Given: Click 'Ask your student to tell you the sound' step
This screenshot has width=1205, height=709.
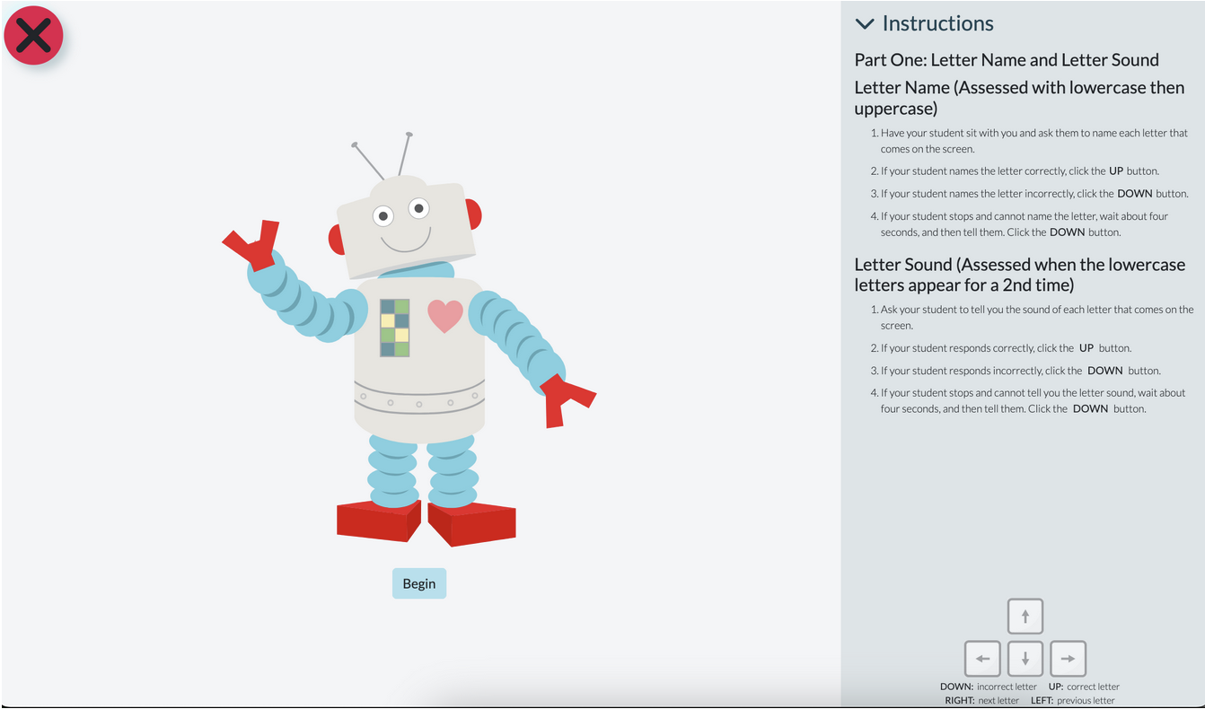Looking at the screenshot, I should pyautogui.click(x=1037, y=318).
